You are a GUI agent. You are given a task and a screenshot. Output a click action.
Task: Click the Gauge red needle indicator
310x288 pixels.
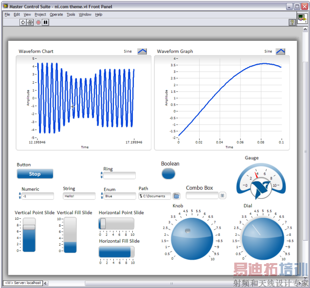click(x=257, y=175)
